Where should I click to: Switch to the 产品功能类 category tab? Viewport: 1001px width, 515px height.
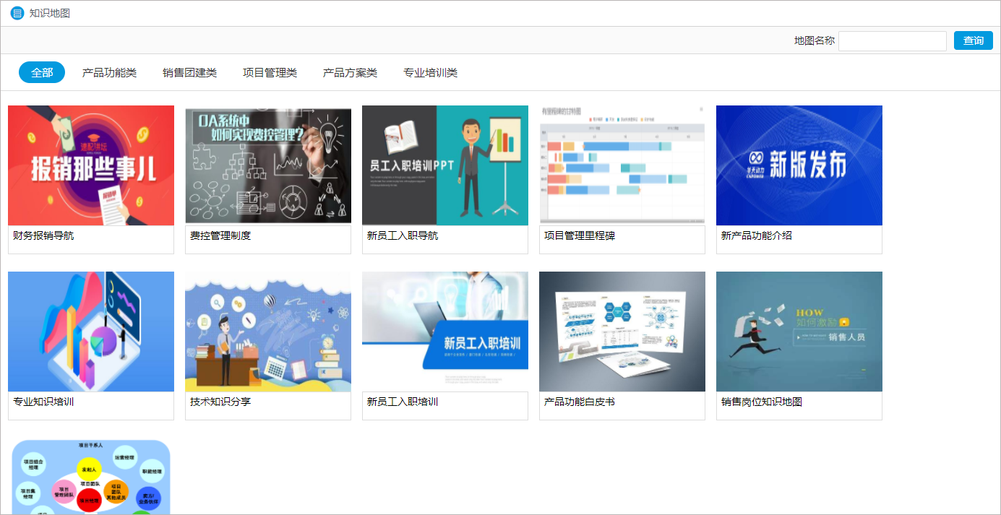click(110, 72)
